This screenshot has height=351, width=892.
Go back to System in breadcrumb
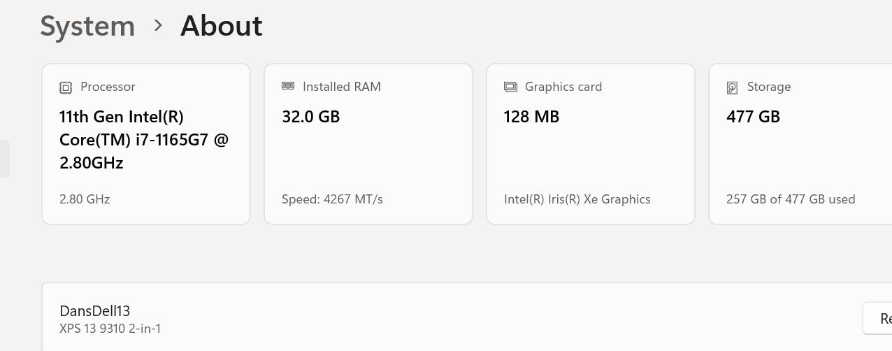point(87,27)
